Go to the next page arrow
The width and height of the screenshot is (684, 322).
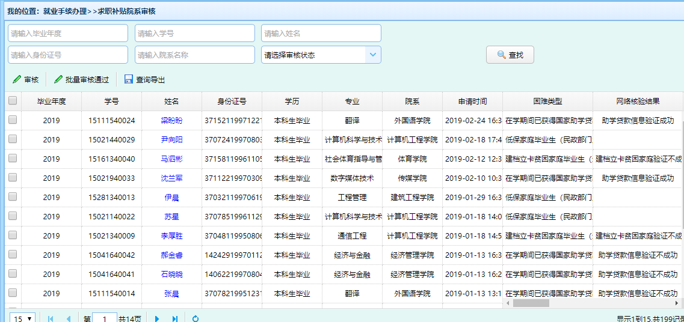(x=157, y=318)
